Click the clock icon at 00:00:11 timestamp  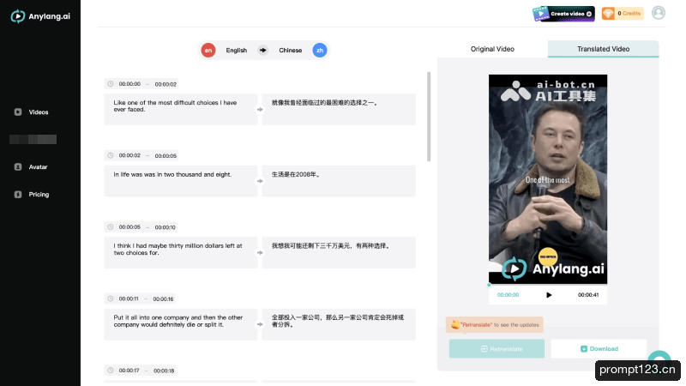tap(111, 299)
